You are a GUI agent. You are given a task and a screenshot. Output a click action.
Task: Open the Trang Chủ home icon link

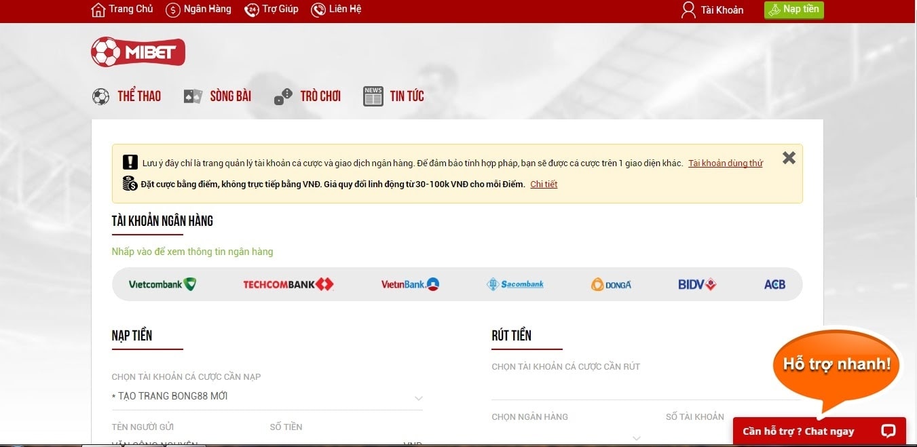point(99,9)
